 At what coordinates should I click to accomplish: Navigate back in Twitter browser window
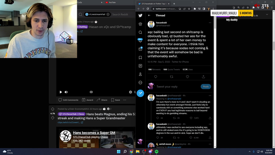coord(138,9)
